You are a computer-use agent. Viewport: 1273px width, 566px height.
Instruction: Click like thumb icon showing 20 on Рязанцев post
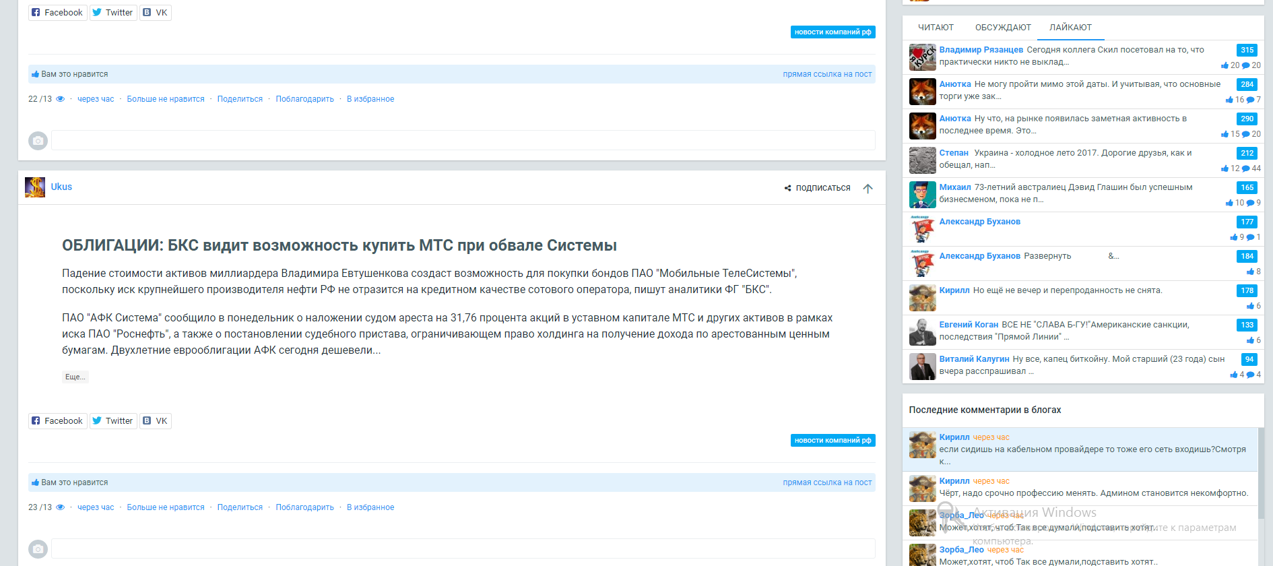tap(1225, 65)
